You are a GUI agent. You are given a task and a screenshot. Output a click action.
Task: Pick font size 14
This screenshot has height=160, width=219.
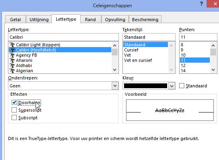point(195,71)
